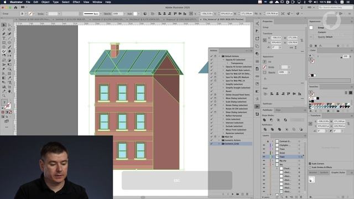Select the Rectangle tool
This screenshot has width=354, height=199.
(4, 43)
